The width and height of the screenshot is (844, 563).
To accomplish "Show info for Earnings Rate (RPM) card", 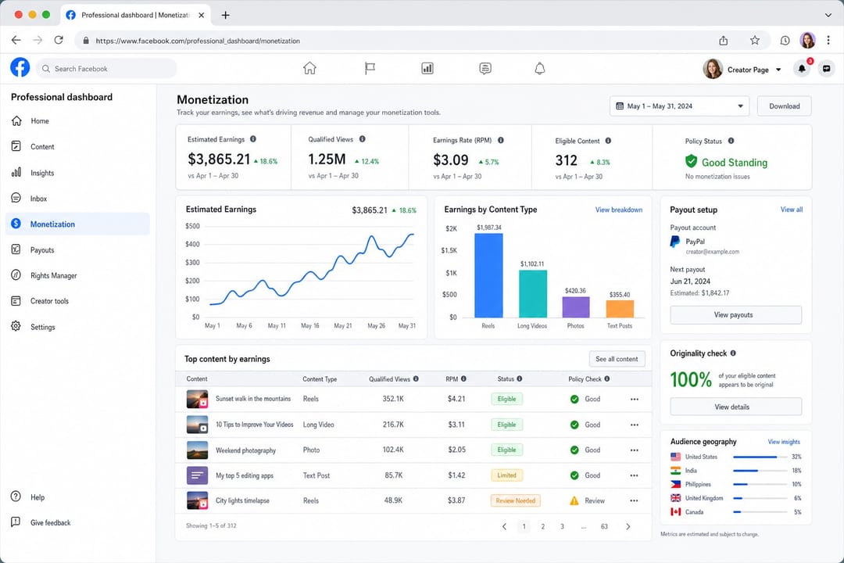I will point(501,140).
